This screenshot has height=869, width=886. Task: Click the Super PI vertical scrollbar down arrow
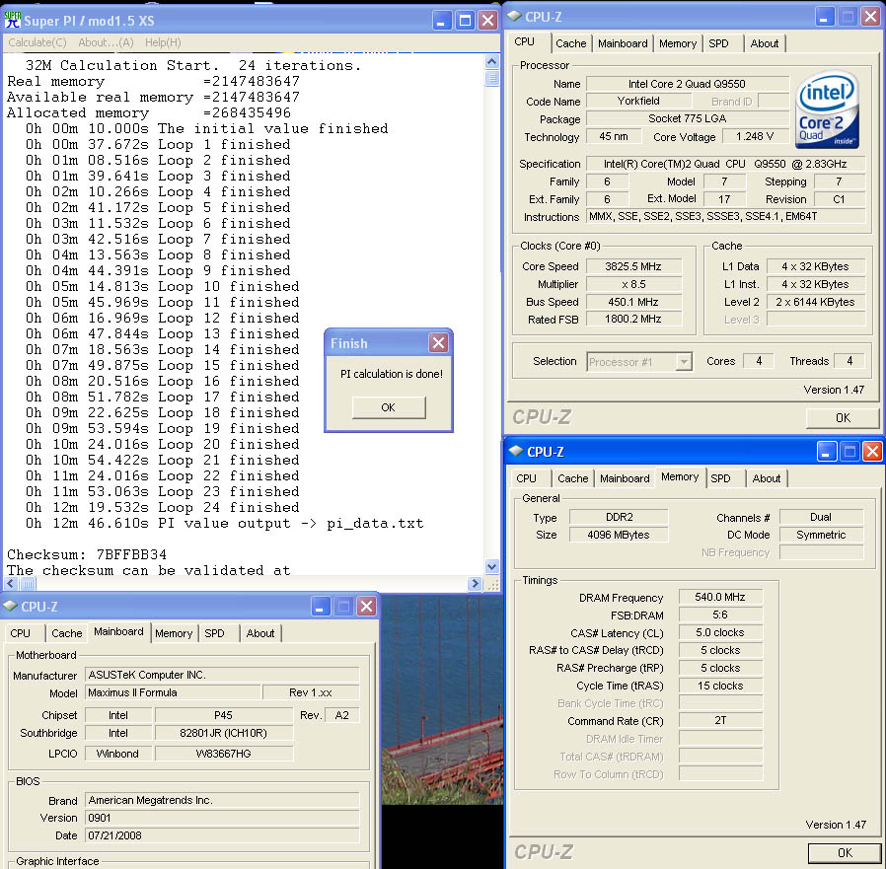(492, 567)
